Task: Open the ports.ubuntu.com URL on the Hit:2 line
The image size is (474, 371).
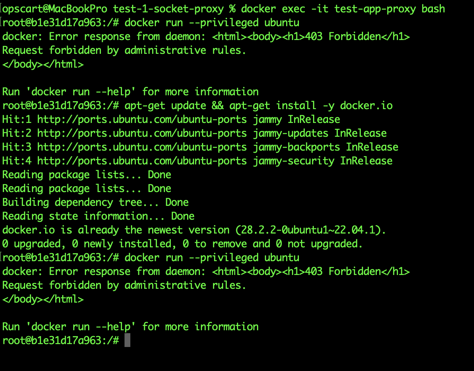Action: tap(142, 133)
